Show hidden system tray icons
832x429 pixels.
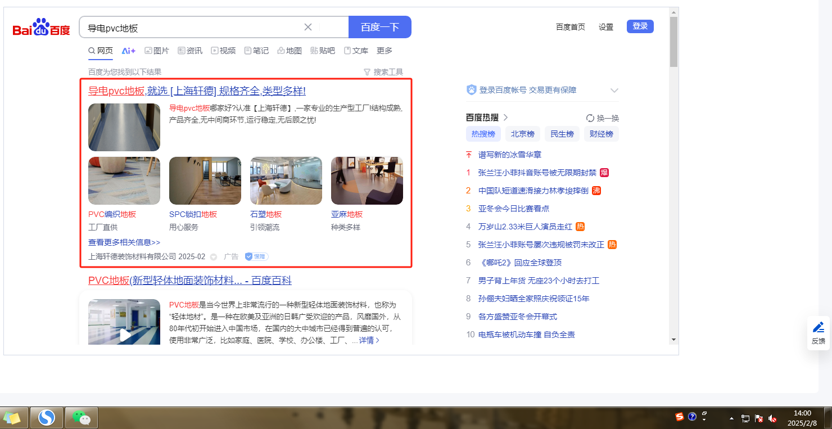pyautogui.click(x=731, y=419)
